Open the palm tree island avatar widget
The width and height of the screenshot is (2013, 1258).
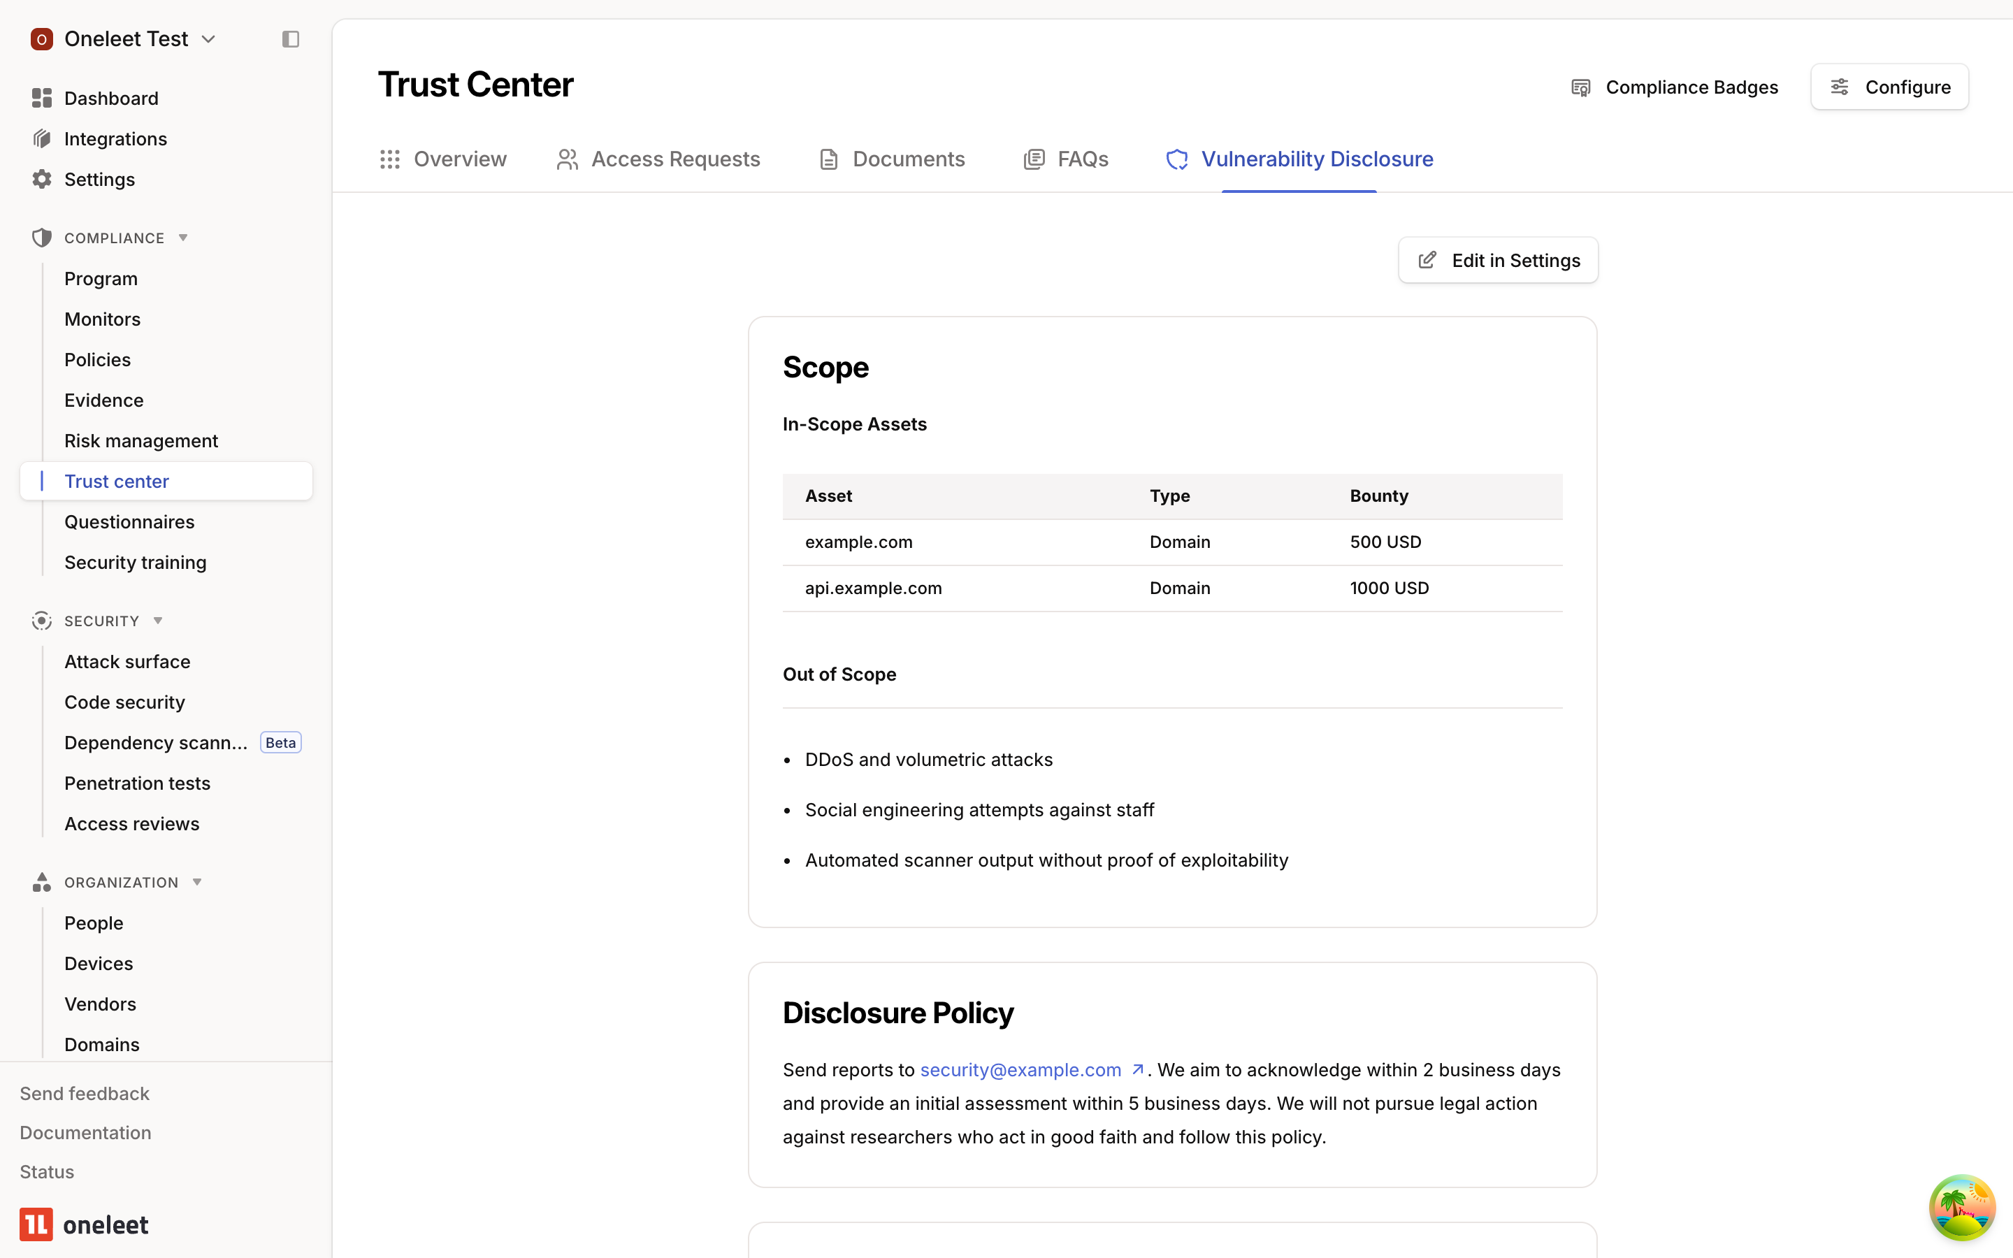[x=1962, y=1207]
